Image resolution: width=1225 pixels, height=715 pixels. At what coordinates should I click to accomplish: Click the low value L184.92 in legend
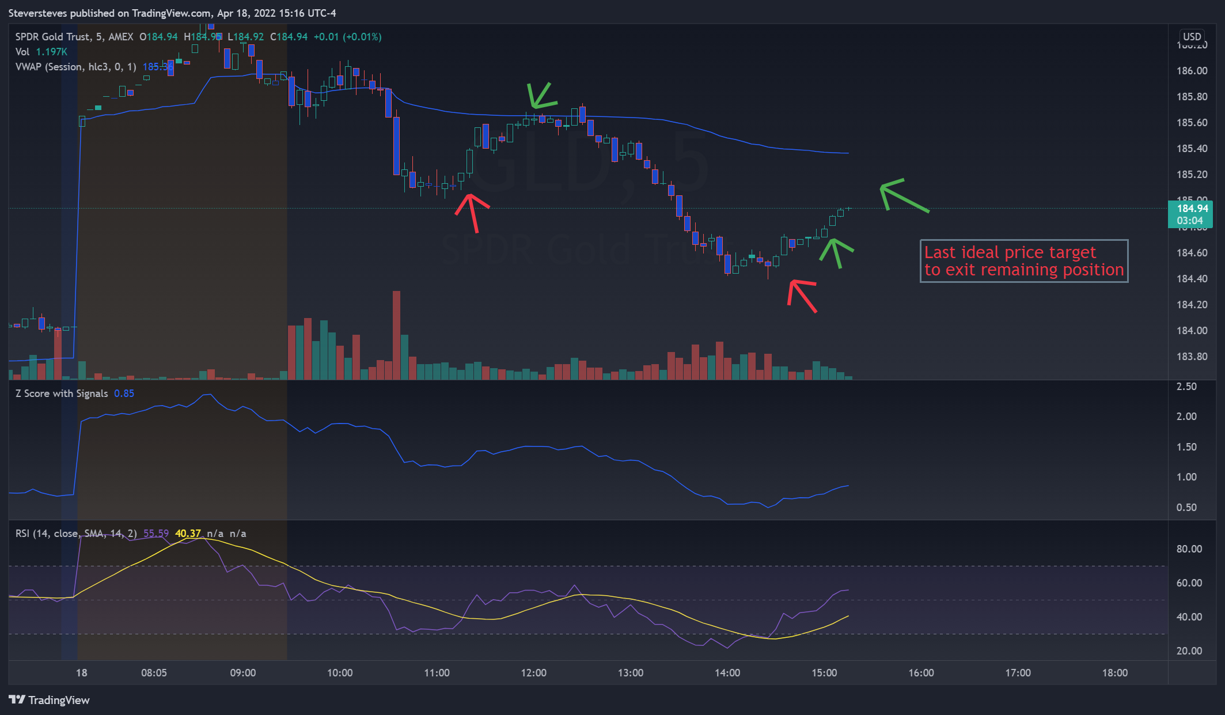tap(246, 37)
